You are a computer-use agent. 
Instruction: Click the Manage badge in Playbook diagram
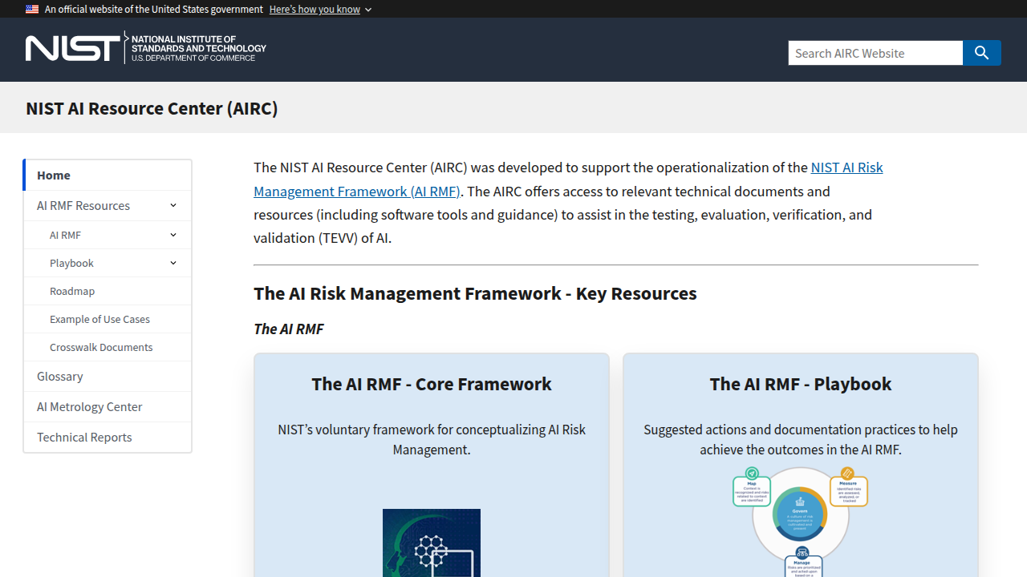point(802,563)
